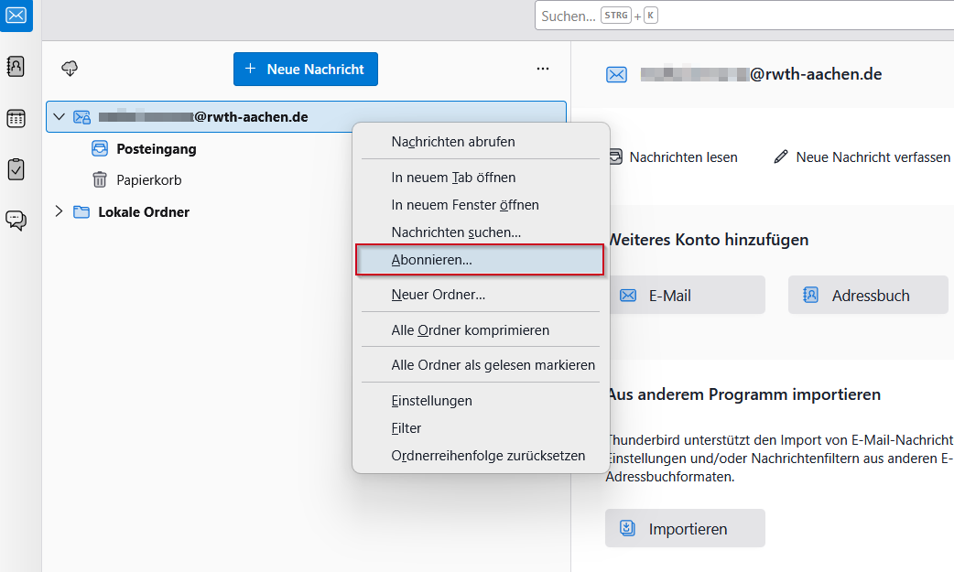This screenshot has height=572, width=954.
Task: Click the pencil icon for Neue Nachricht verfassen
Action: click(781, 157)
